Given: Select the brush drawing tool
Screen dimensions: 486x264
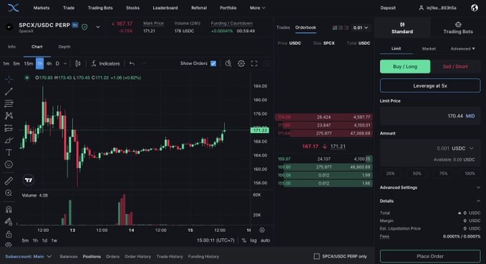Looking at the screenshot, I should 9,140.
